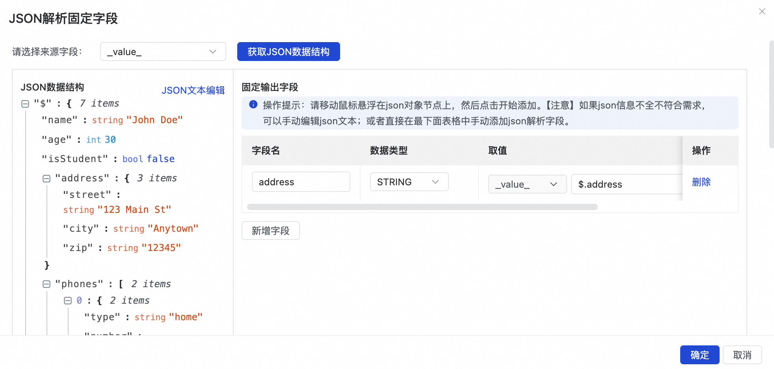Click the dialog's vertical scrollbar
Screen dimensions: 774x369
click(772, 94)
